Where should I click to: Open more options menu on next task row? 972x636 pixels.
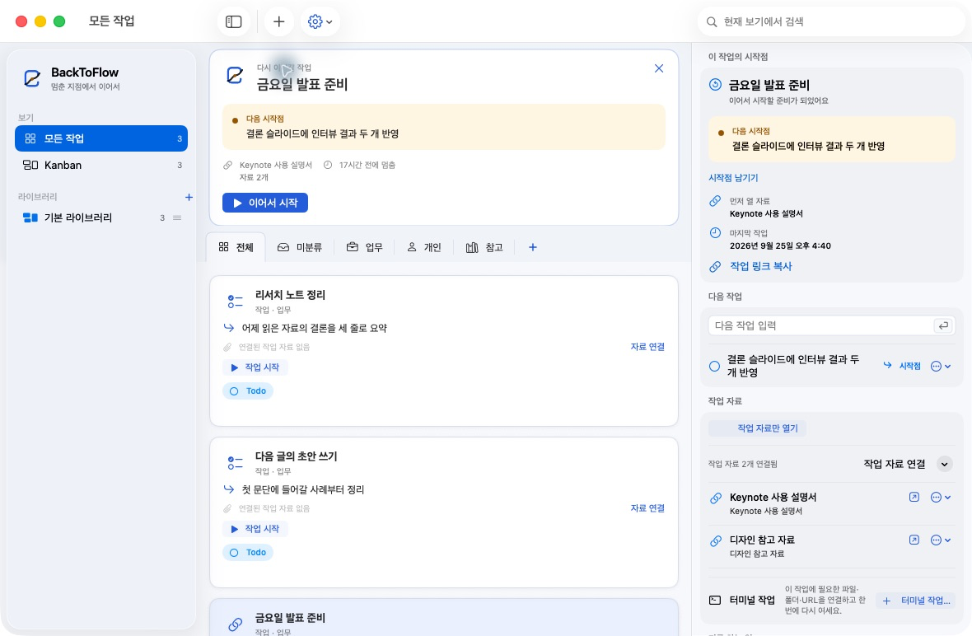click(941, 367)
